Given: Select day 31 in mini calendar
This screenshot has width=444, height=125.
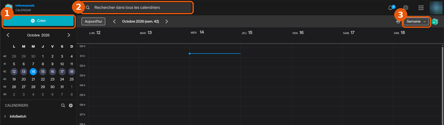Looking at the screenshot, I should pos(62,87).
